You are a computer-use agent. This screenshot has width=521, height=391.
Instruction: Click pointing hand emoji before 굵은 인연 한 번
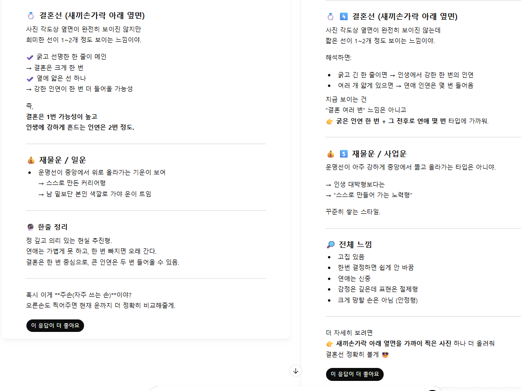pos(329,122)
